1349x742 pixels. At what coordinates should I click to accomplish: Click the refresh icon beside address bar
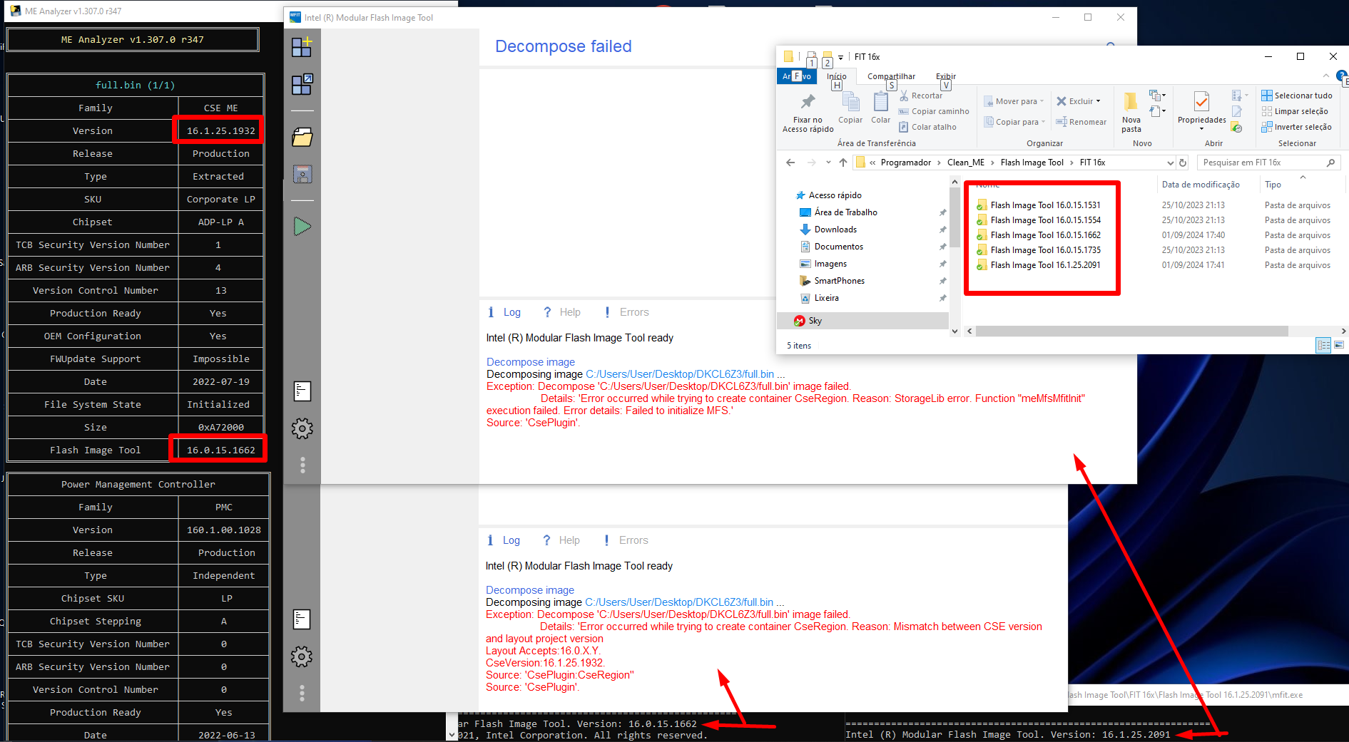tap(1183, 163)
